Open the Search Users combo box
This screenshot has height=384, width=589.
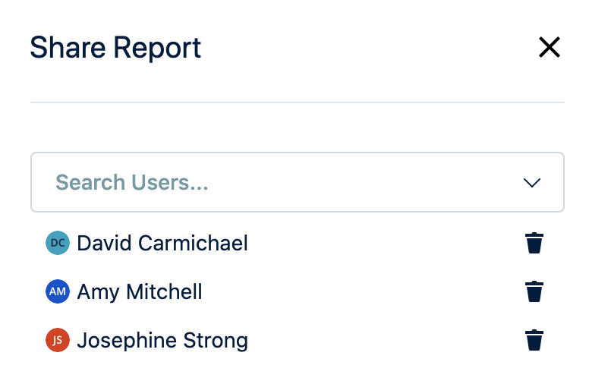297,183
